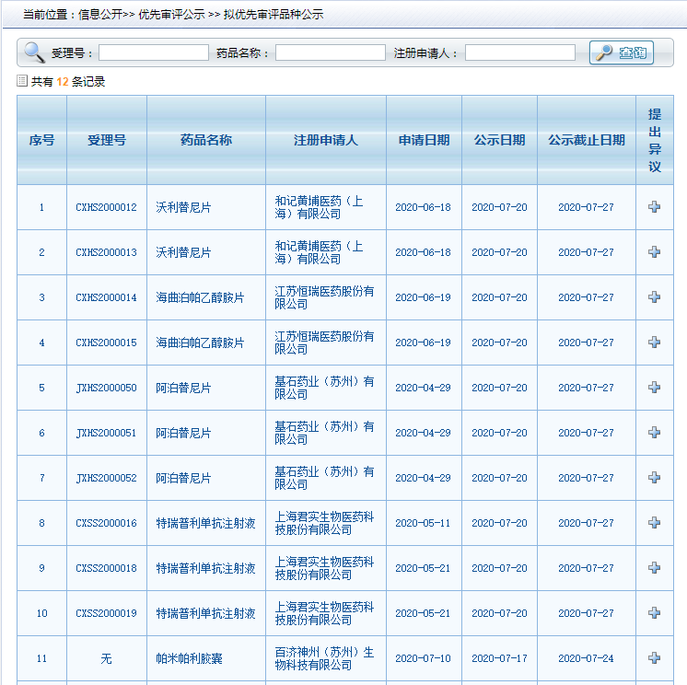
Task: Focus the 注册申请人 input field
Action: tap(520, 52)
